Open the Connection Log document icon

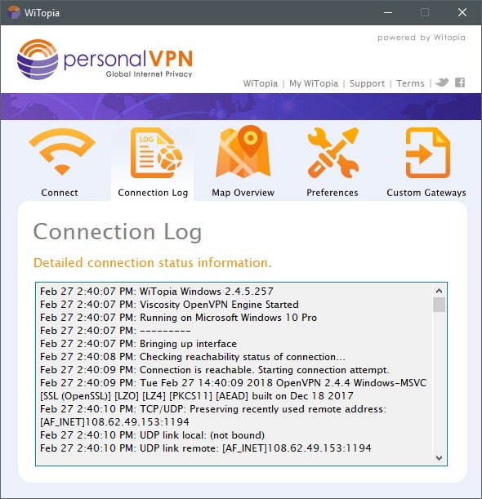(x=156, y=153)
